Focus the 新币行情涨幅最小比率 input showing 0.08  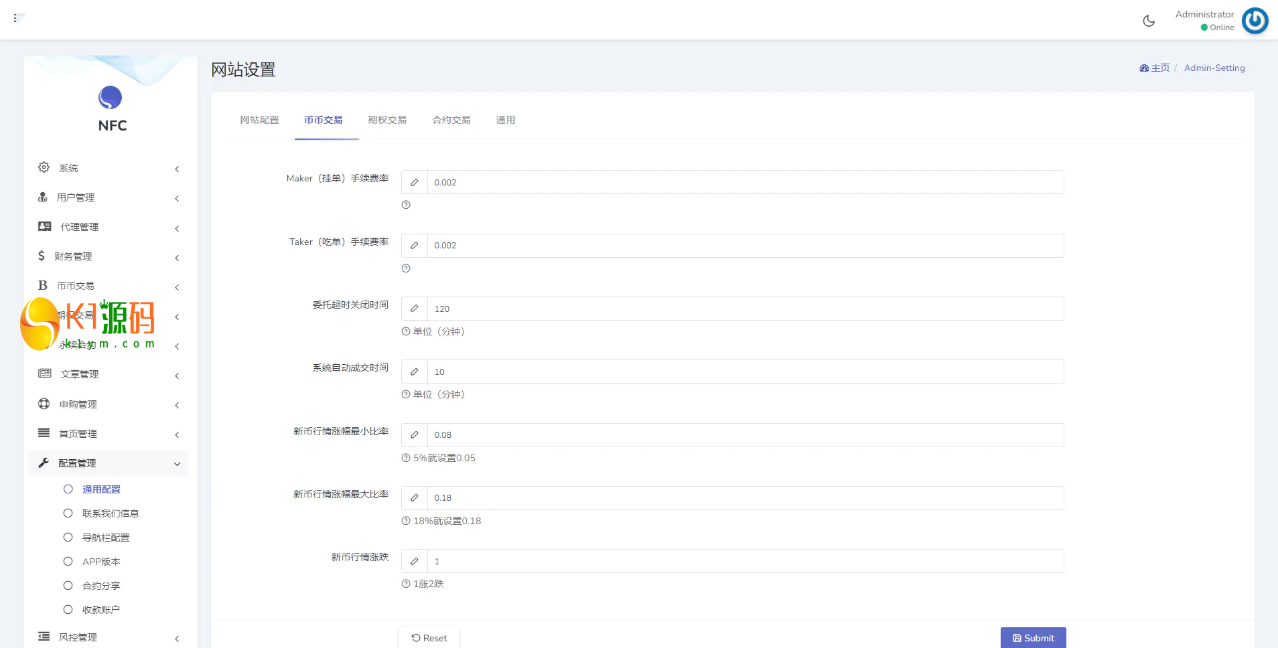coord(745,435)
